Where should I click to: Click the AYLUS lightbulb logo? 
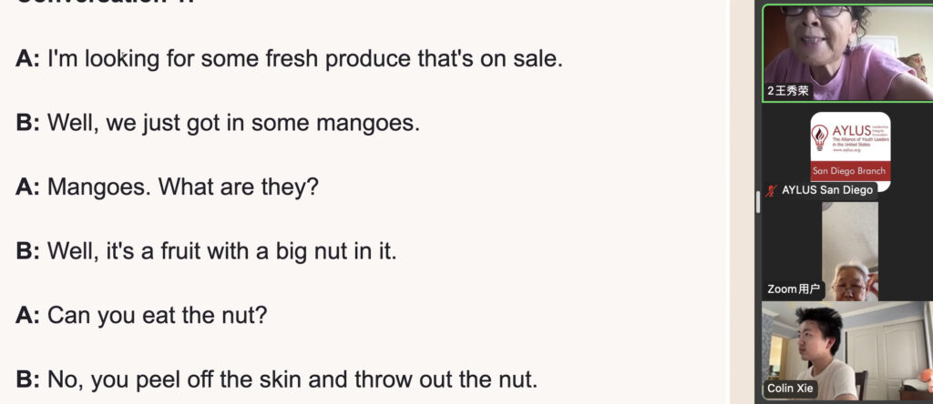click(x=819, y=138)
